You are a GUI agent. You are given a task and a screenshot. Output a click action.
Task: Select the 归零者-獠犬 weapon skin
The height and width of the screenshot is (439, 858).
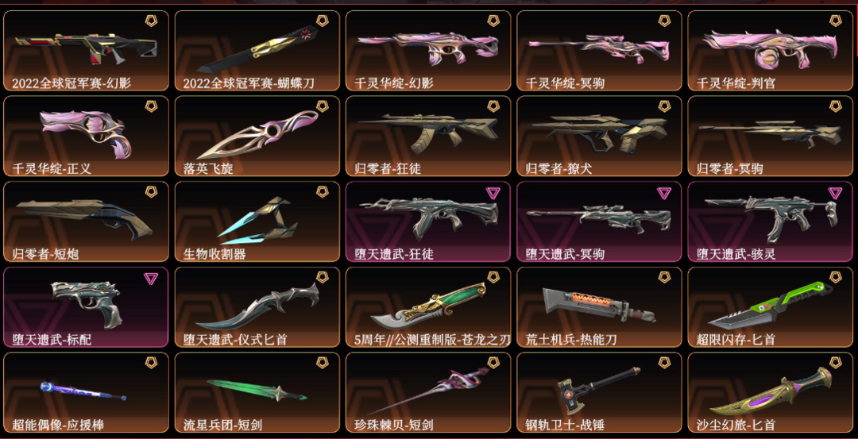599,136
